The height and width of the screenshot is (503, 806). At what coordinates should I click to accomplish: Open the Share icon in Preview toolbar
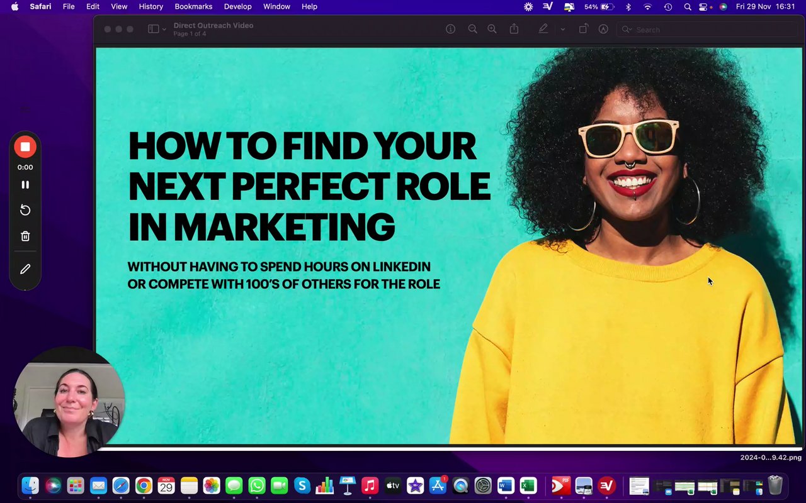point(514,29)
